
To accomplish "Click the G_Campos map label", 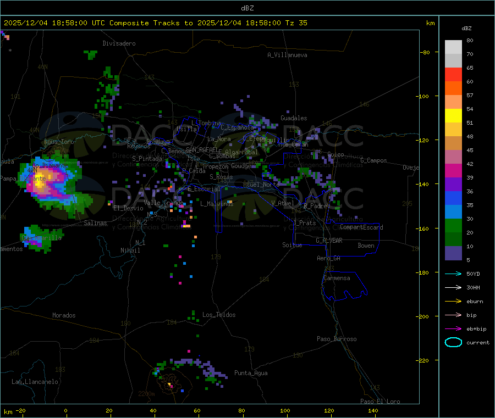I will pyautogui.click(x=374, y=160).
